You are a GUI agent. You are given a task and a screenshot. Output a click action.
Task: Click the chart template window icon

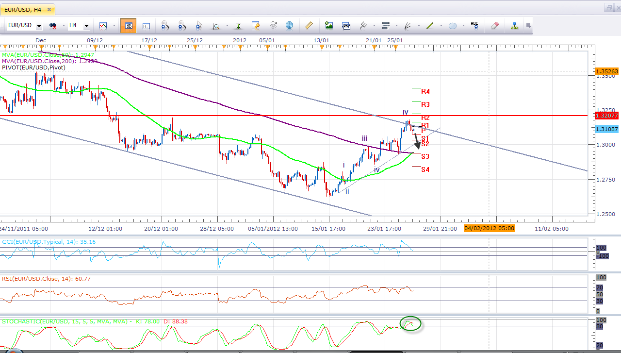tap(346, 26)
